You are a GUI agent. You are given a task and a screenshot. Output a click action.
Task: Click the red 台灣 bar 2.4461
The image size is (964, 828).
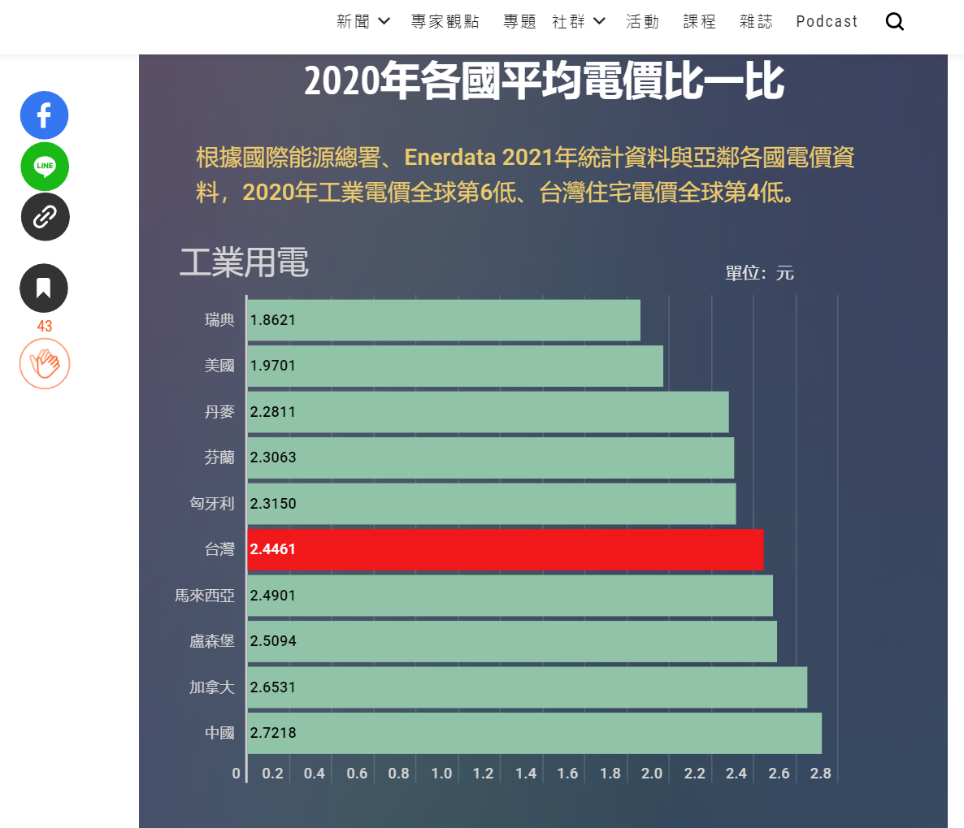(x=506, y=549)
